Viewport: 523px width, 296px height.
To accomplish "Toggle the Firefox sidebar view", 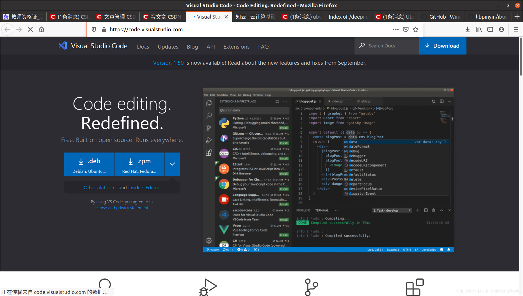I will (x=490, y=29).
